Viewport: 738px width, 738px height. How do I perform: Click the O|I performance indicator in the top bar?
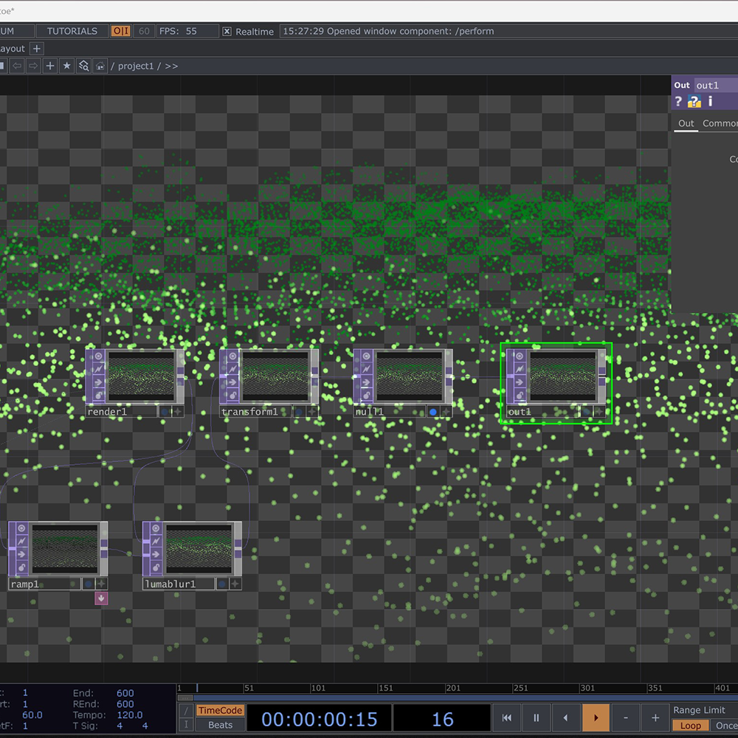click(119, 31)
